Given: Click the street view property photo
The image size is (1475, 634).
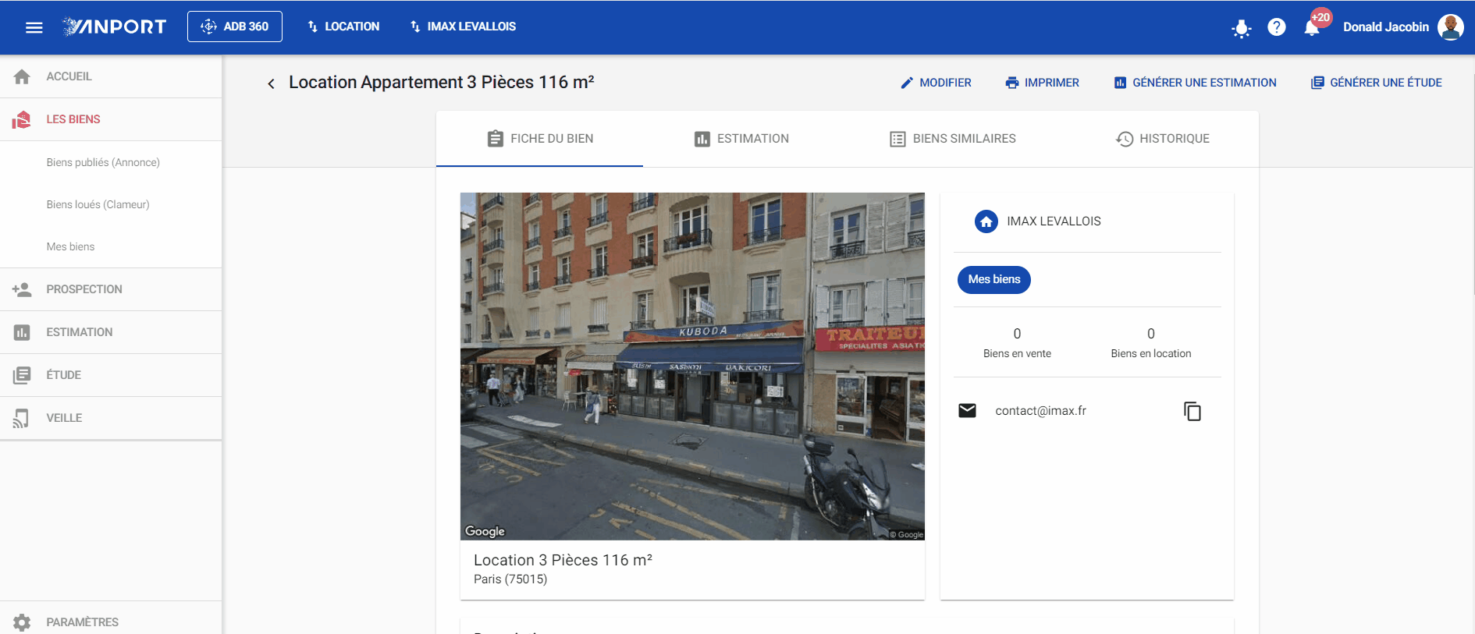Looking at the screenshot, I should point(692,367).
